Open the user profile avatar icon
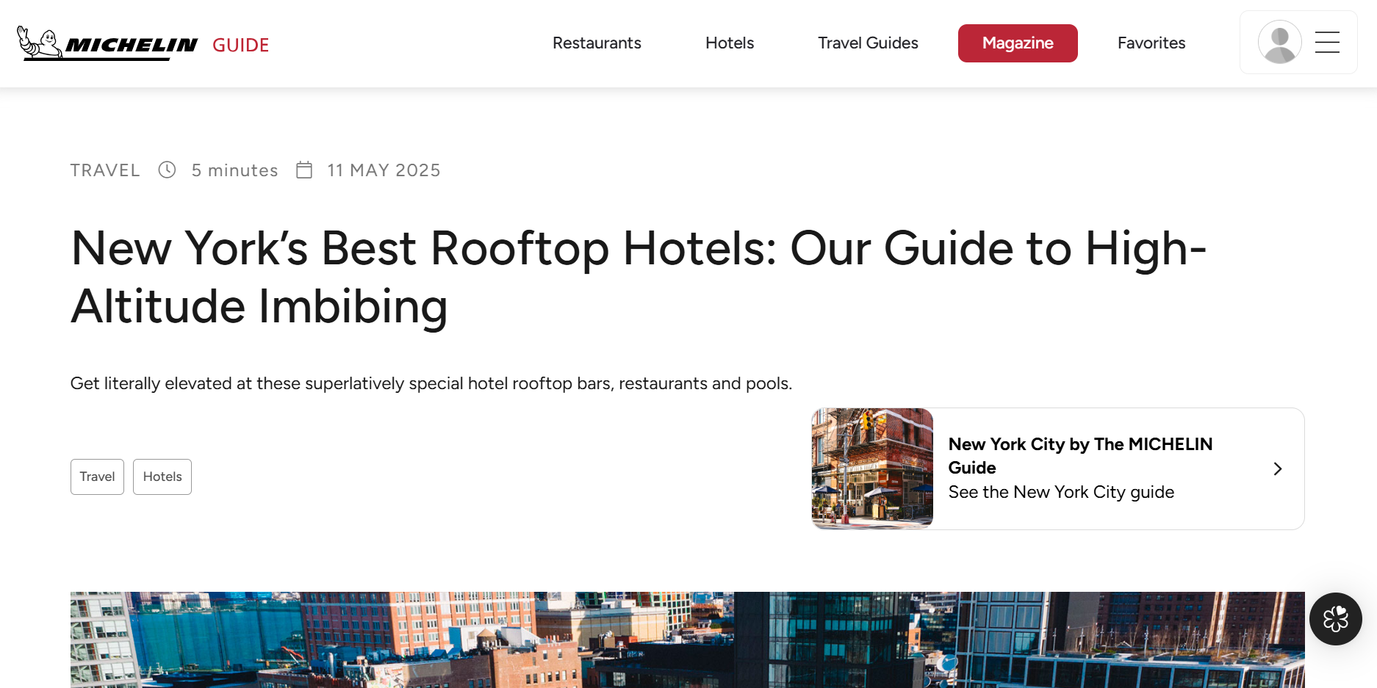 point(1279,42)
